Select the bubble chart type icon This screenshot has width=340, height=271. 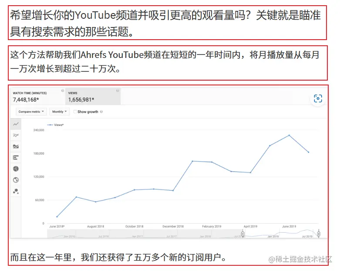(x=16, y=191)
